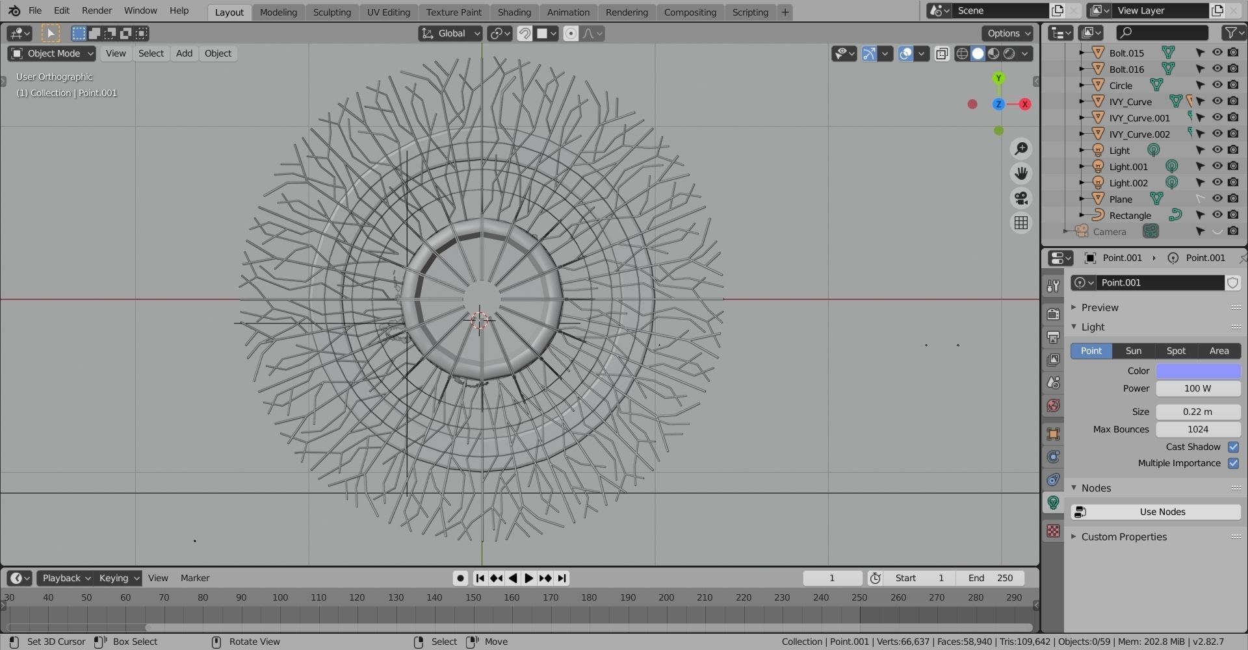This screenshot has width=1248, height=650.
Task: Click the Fake User shield icon
Action: tap(1232, 282)
